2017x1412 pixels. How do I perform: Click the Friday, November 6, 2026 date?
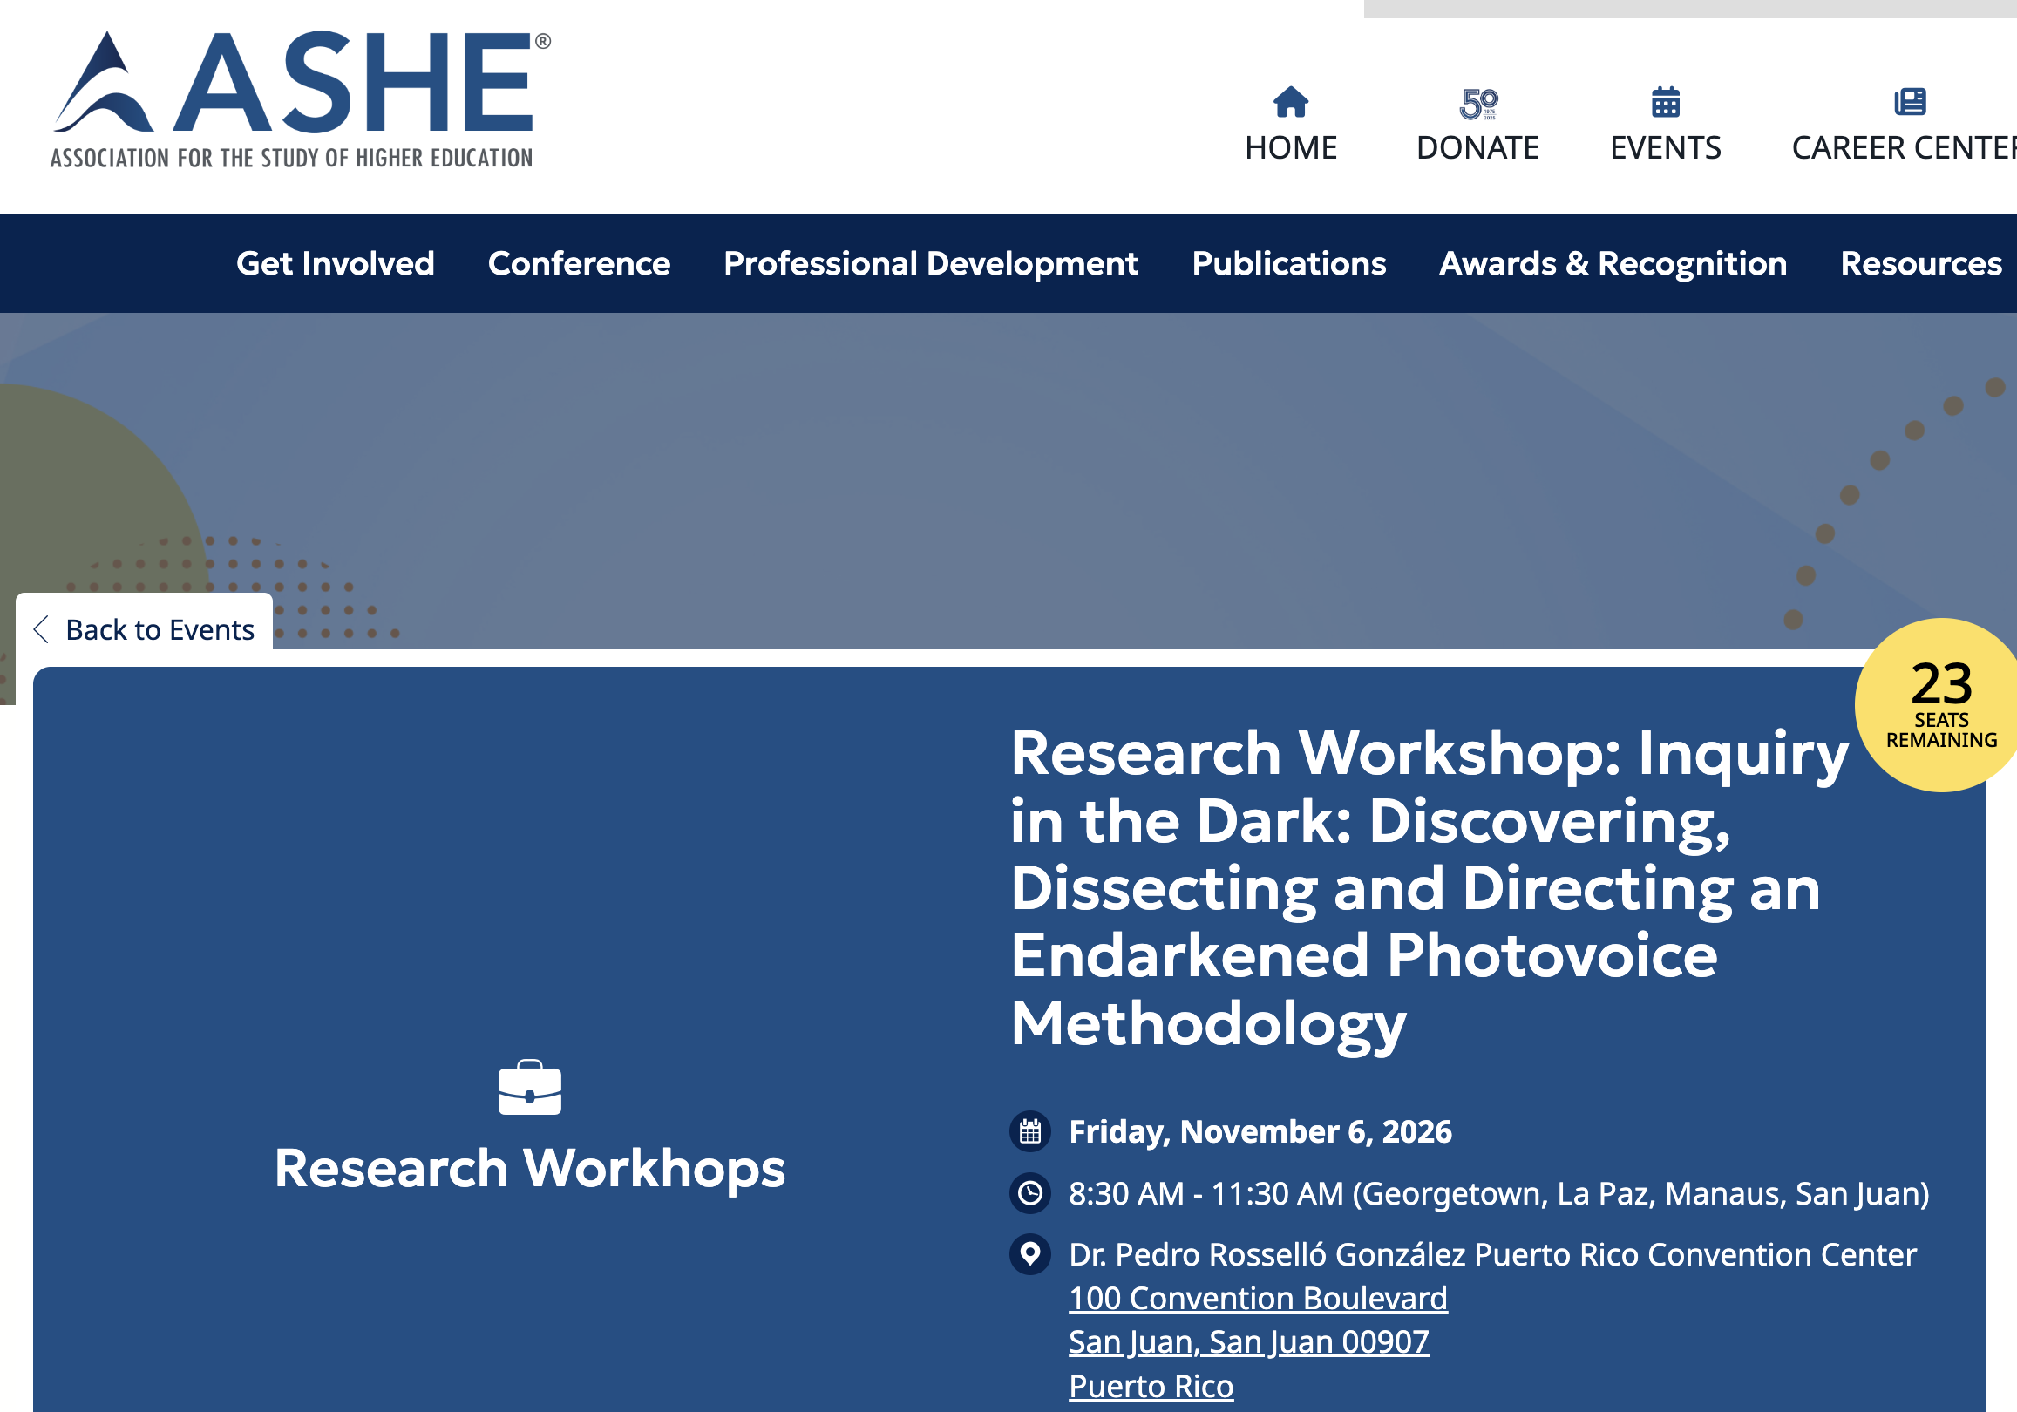click(1260, 1131)
